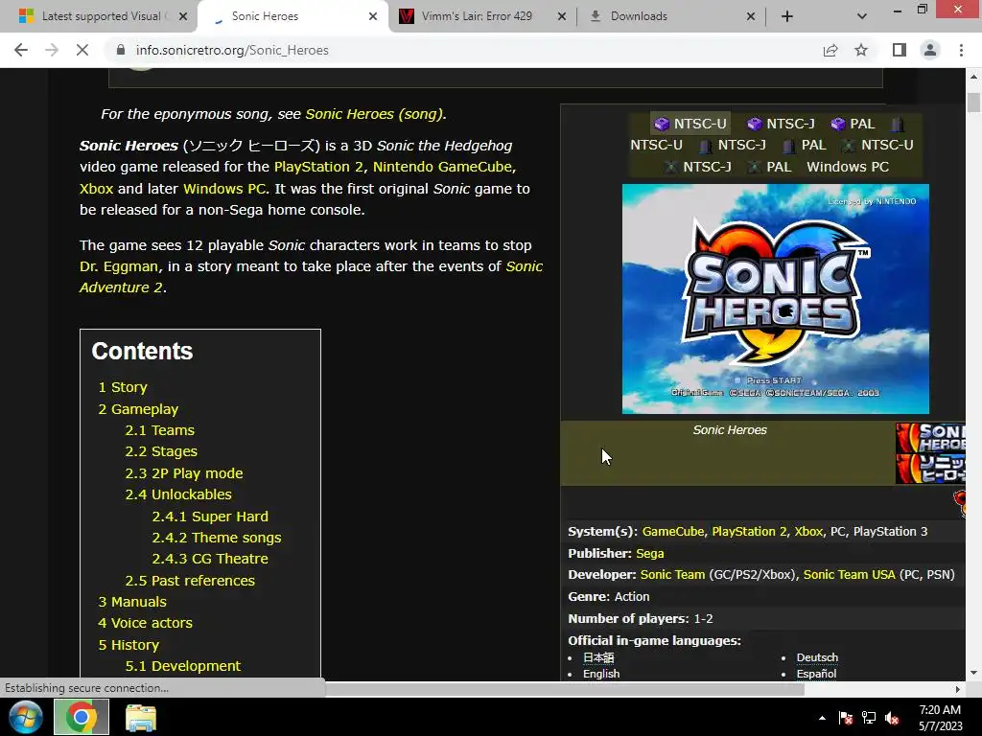The width and height of the screenshot is (982, 736).
Task: Select the Xbox PAL tab
Action: pos(770,167)
